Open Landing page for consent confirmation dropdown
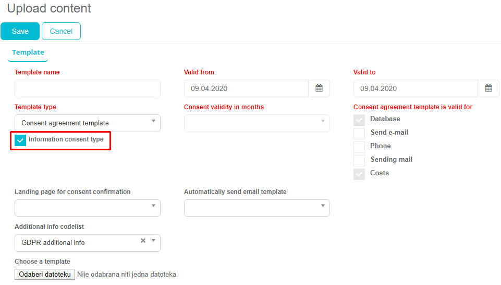 pyautogui.click(x=88, y=208)
